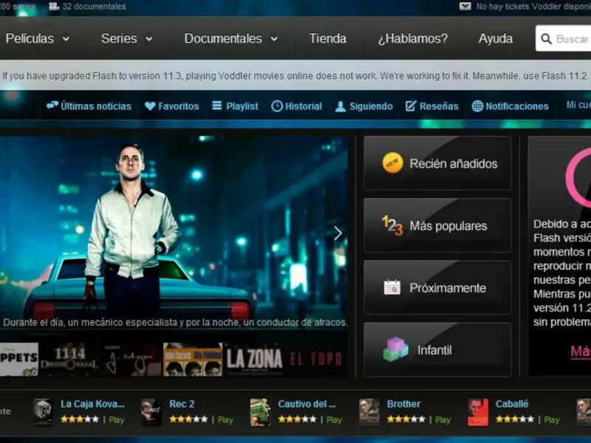The image size is (591, 443).
Task: Play La Caja Kova...
Action: pyautogui.click(x=117, y=419)
